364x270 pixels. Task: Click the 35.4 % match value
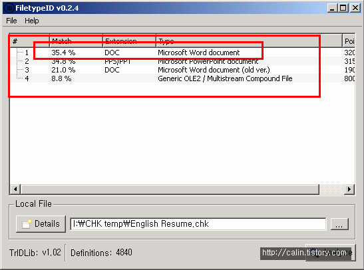63,53
